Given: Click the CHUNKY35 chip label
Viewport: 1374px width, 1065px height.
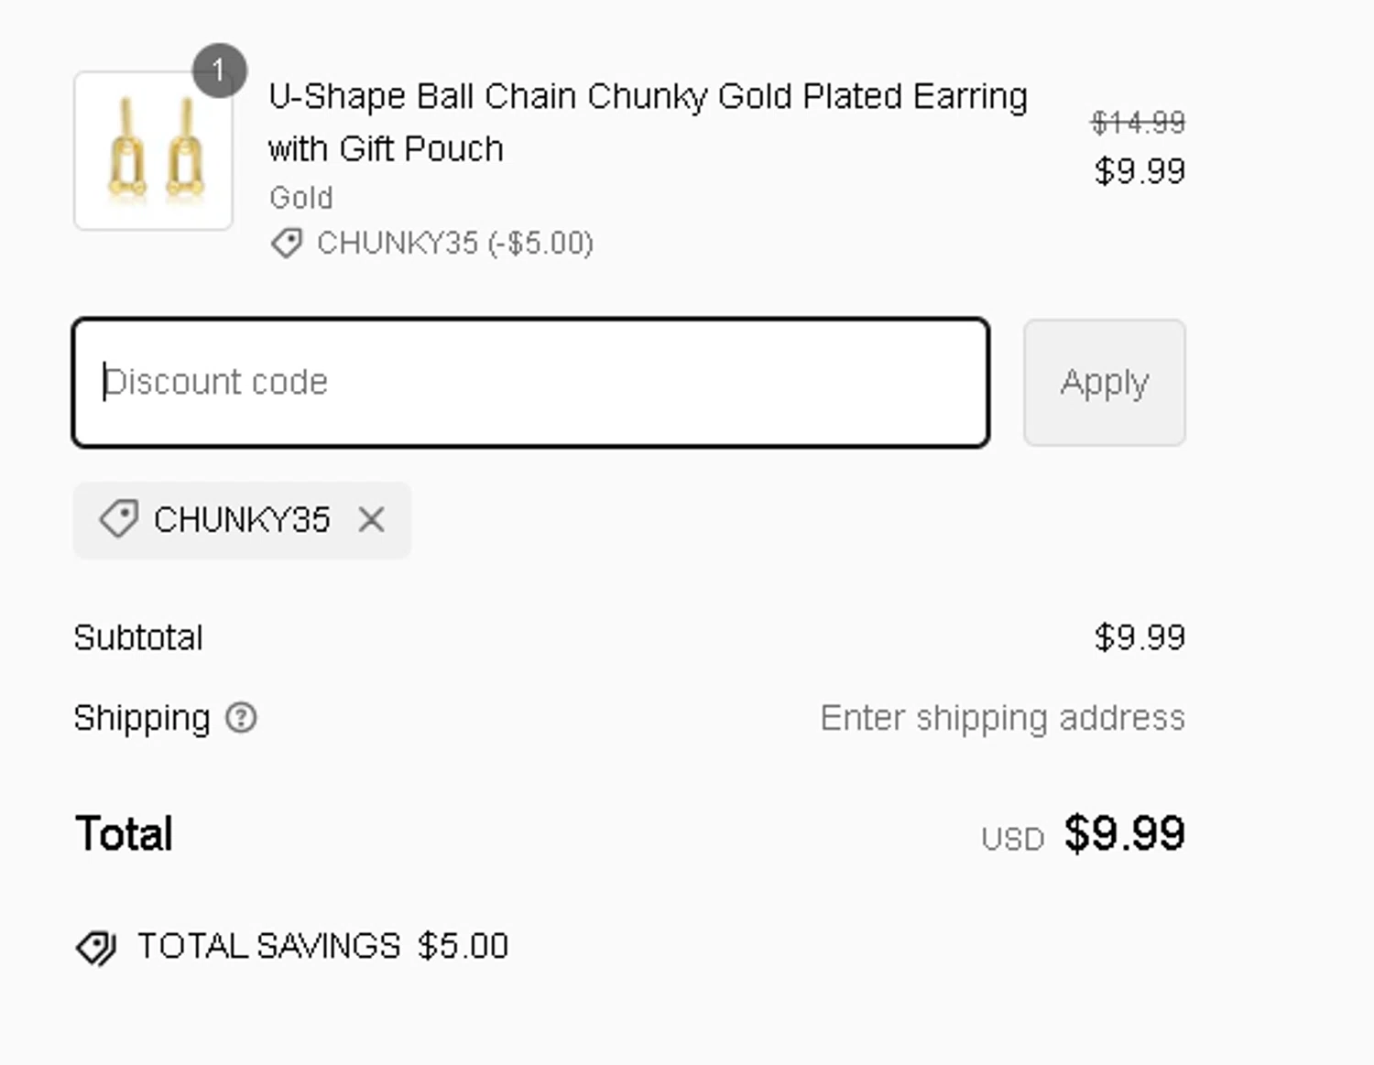Looking at the screenshot, I should [241, 520].
